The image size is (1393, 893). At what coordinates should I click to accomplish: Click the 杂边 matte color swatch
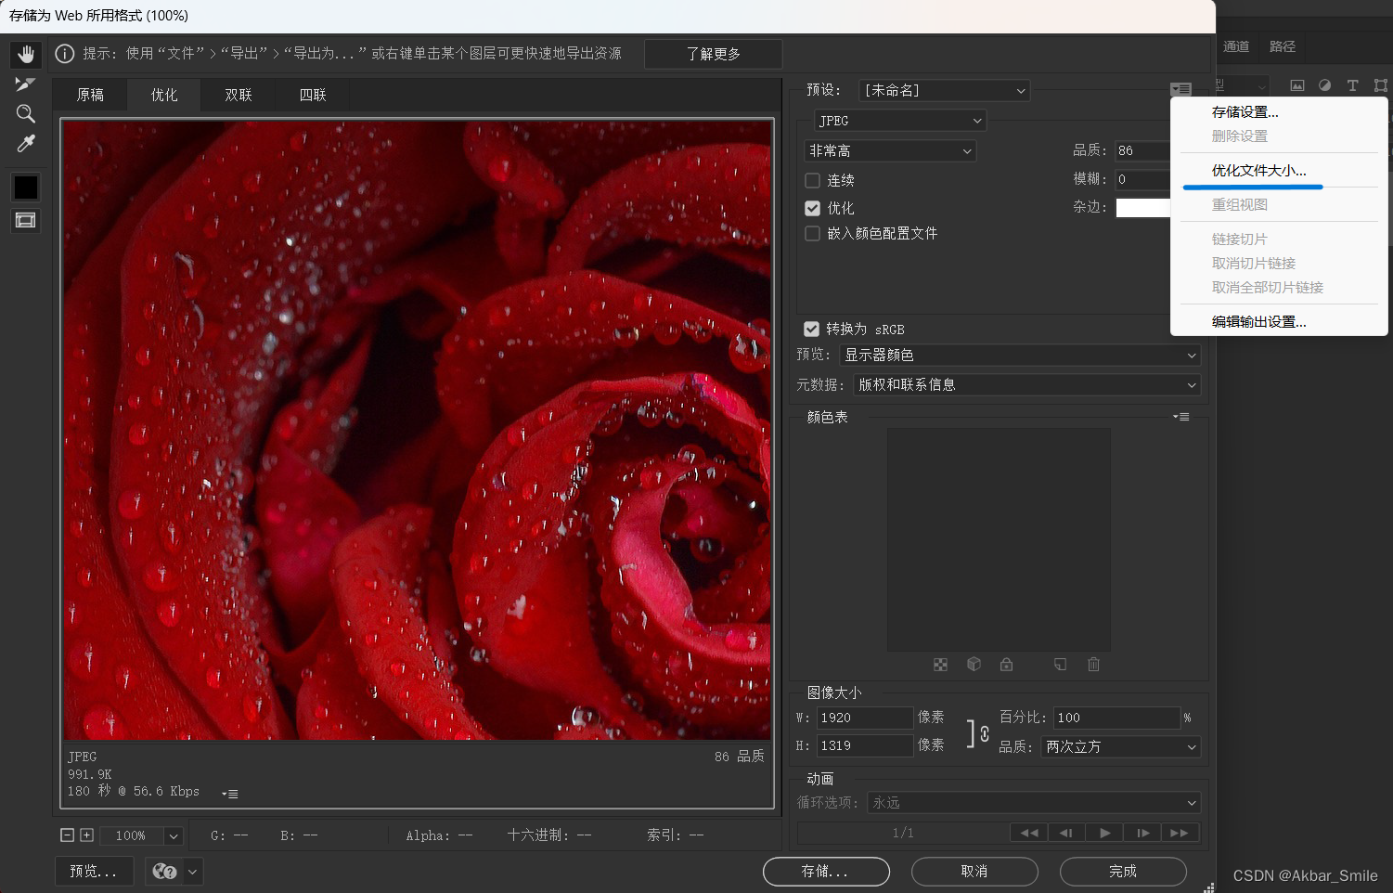pyautogui.click(x=1142, y=208)
